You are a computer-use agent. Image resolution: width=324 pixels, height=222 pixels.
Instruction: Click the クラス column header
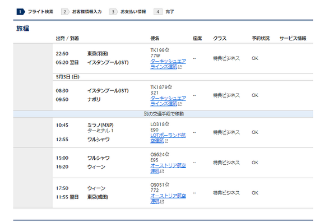tap(220, 39)
